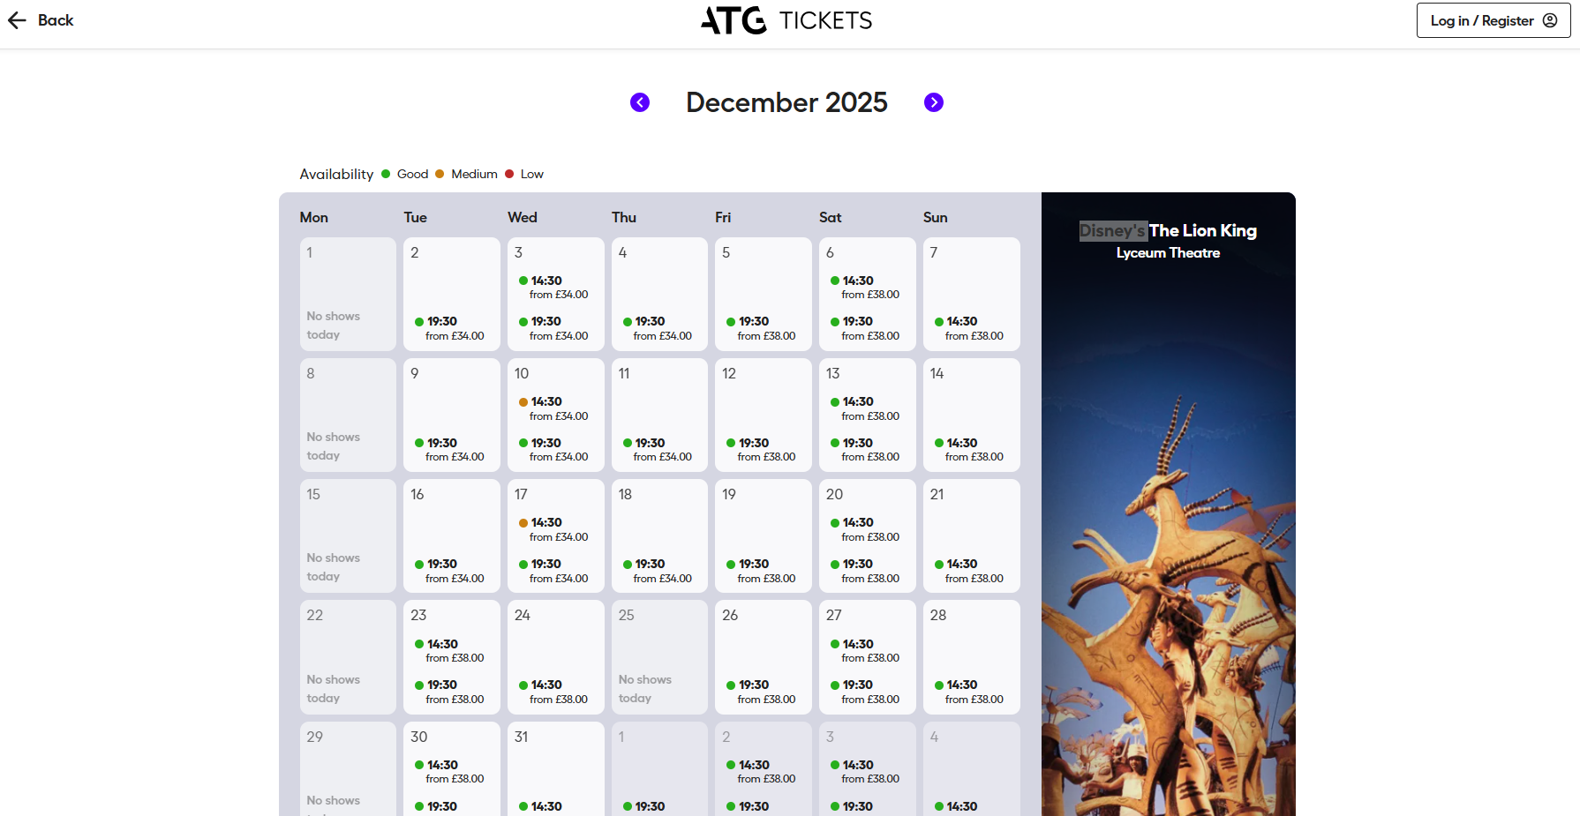
Task: Choose Sunday 7 December 14:30 show
Action: tap(969, 328)
